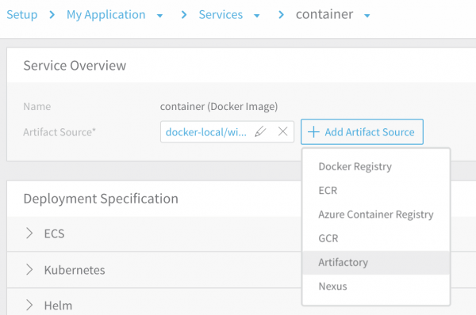Image resolution: width=476 pixels, height=315 pixels.
Task: Open the My Application breadcrumb link
Action: click(x=106, y=14)
